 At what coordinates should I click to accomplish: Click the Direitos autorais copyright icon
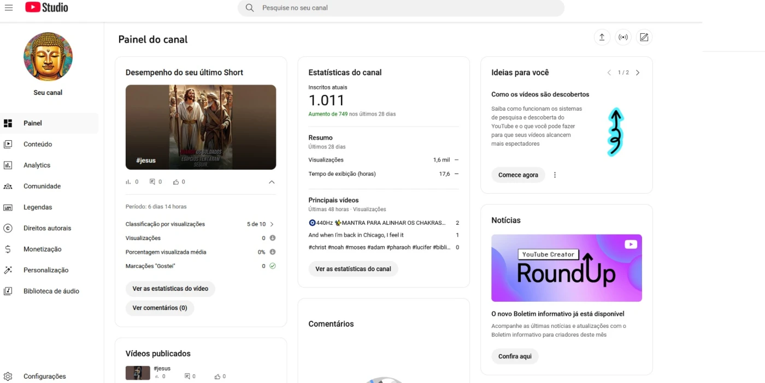click(8, 228)
